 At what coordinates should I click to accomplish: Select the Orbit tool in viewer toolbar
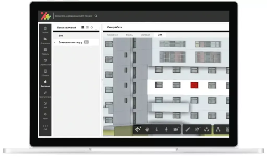coord(137,129)
